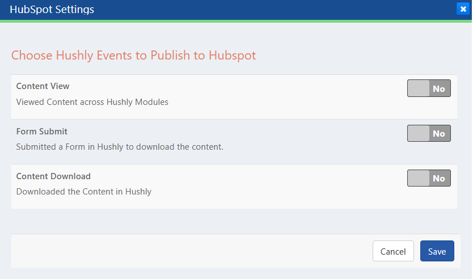The image size is (473, 279).
Task: Save the HubSpot event settings
Action: pos(437,251)
